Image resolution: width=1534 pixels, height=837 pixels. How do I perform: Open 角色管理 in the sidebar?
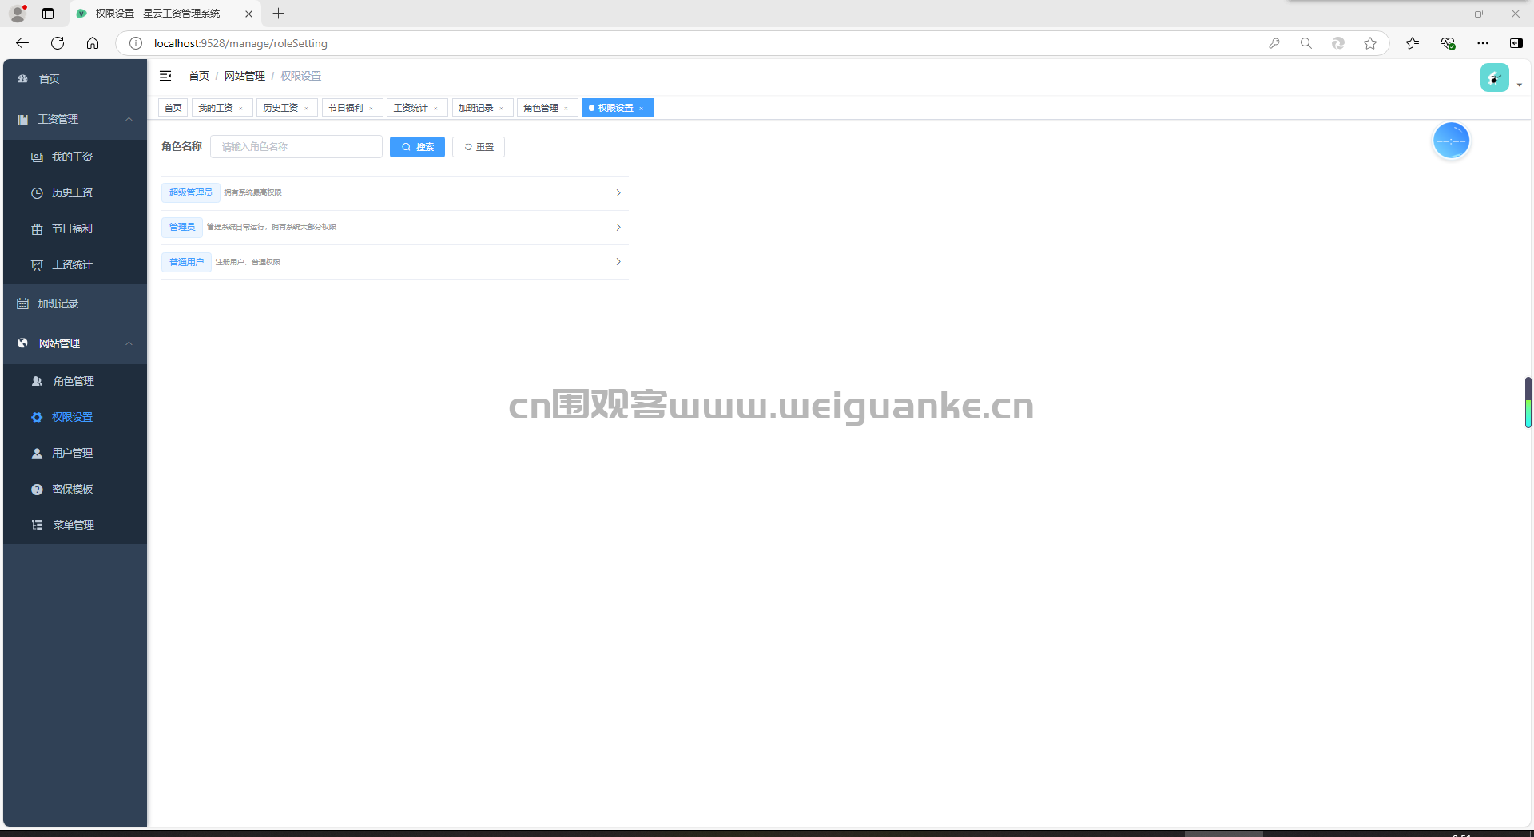point(75,382)
